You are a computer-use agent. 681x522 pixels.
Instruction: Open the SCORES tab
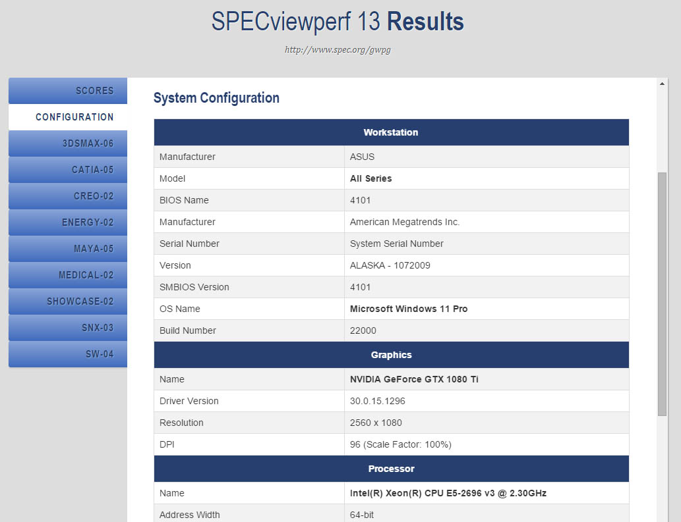click(68, 91)
